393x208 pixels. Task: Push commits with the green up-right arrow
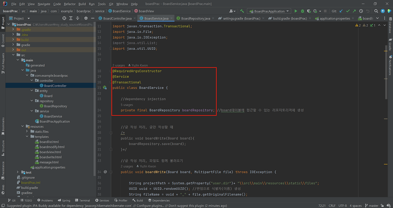pyautogui.click(x=354, y=11)
